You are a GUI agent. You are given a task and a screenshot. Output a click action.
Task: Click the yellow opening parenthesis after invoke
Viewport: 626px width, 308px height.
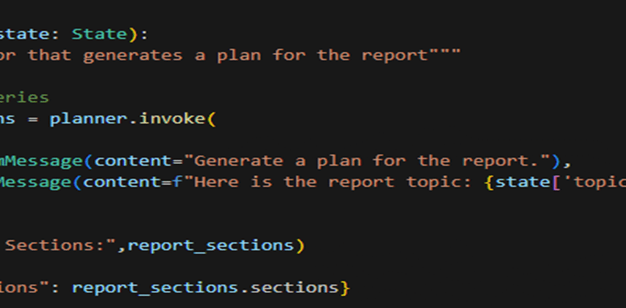(x=211, y=119)
